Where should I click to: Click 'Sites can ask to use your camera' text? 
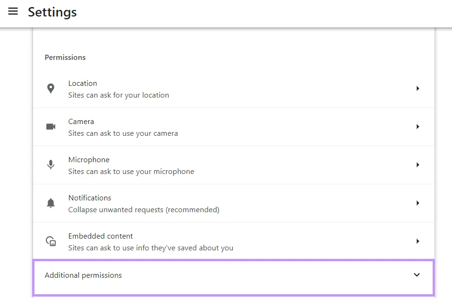coord(123,133)
